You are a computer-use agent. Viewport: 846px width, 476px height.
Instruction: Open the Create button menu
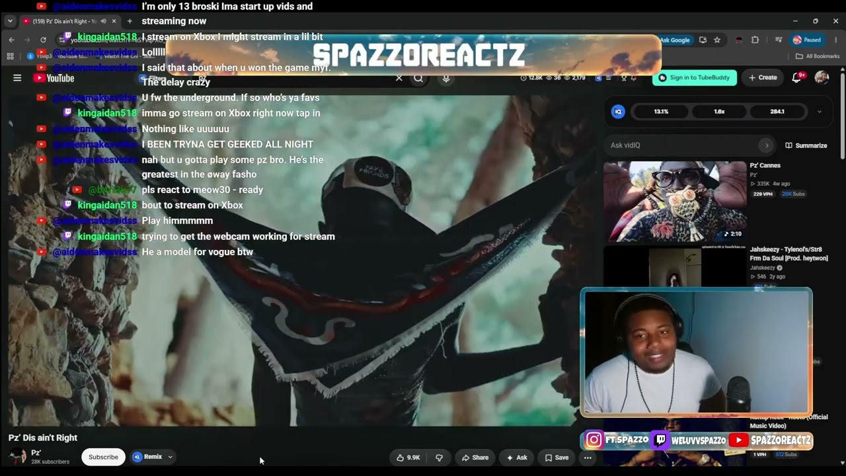(763, 77)
